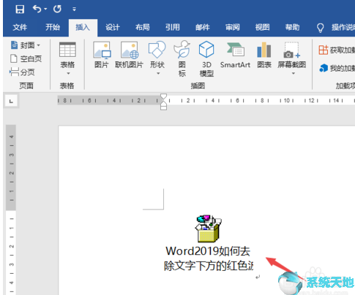This screenshot has height=295, width=355.
Task: Open the Undo history dropdown arrow
Action: point(45,9)
